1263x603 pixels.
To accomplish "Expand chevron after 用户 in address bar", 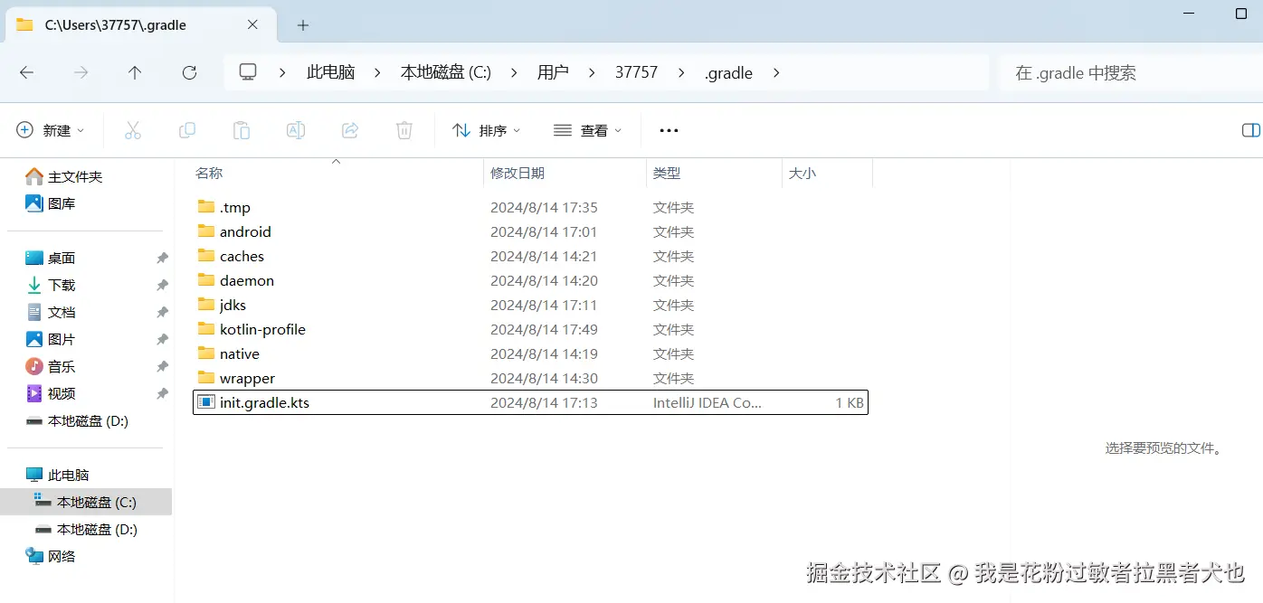I will tap(592, 72).
